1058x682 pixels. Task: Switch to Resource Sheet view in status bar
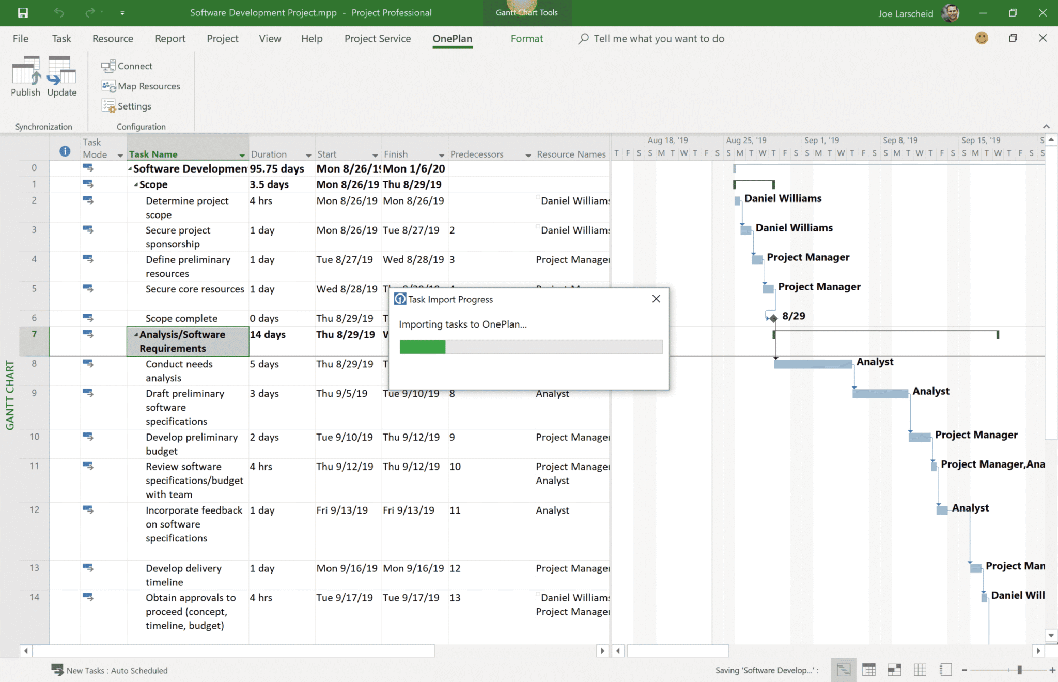[920, 670]
